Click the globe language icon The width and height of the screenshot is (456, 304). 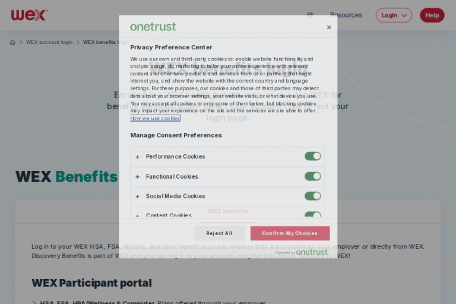point(310,15)
